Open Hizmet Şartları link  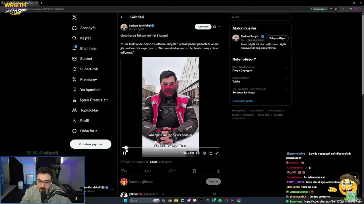coord(239,110)
